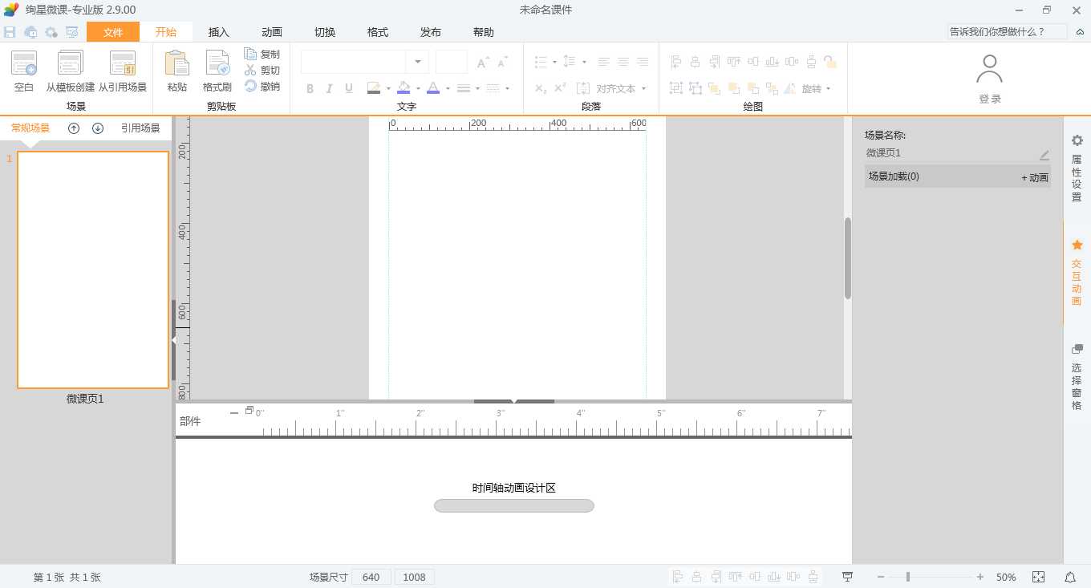The height and width of the screenshot is (588, 1091).
Task: Click the preview screen quick access icon
Action: pyautogui.click(x=72, y=32)
